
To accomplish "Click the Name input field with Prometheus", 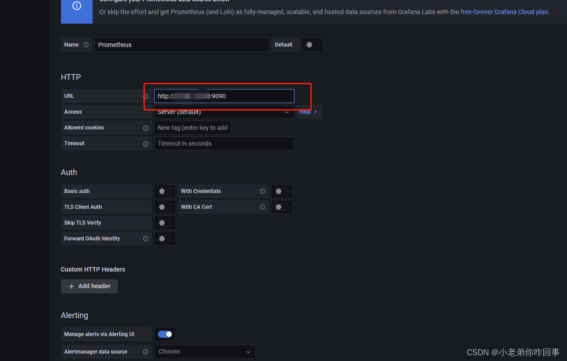I will click(x=182, y=45).
